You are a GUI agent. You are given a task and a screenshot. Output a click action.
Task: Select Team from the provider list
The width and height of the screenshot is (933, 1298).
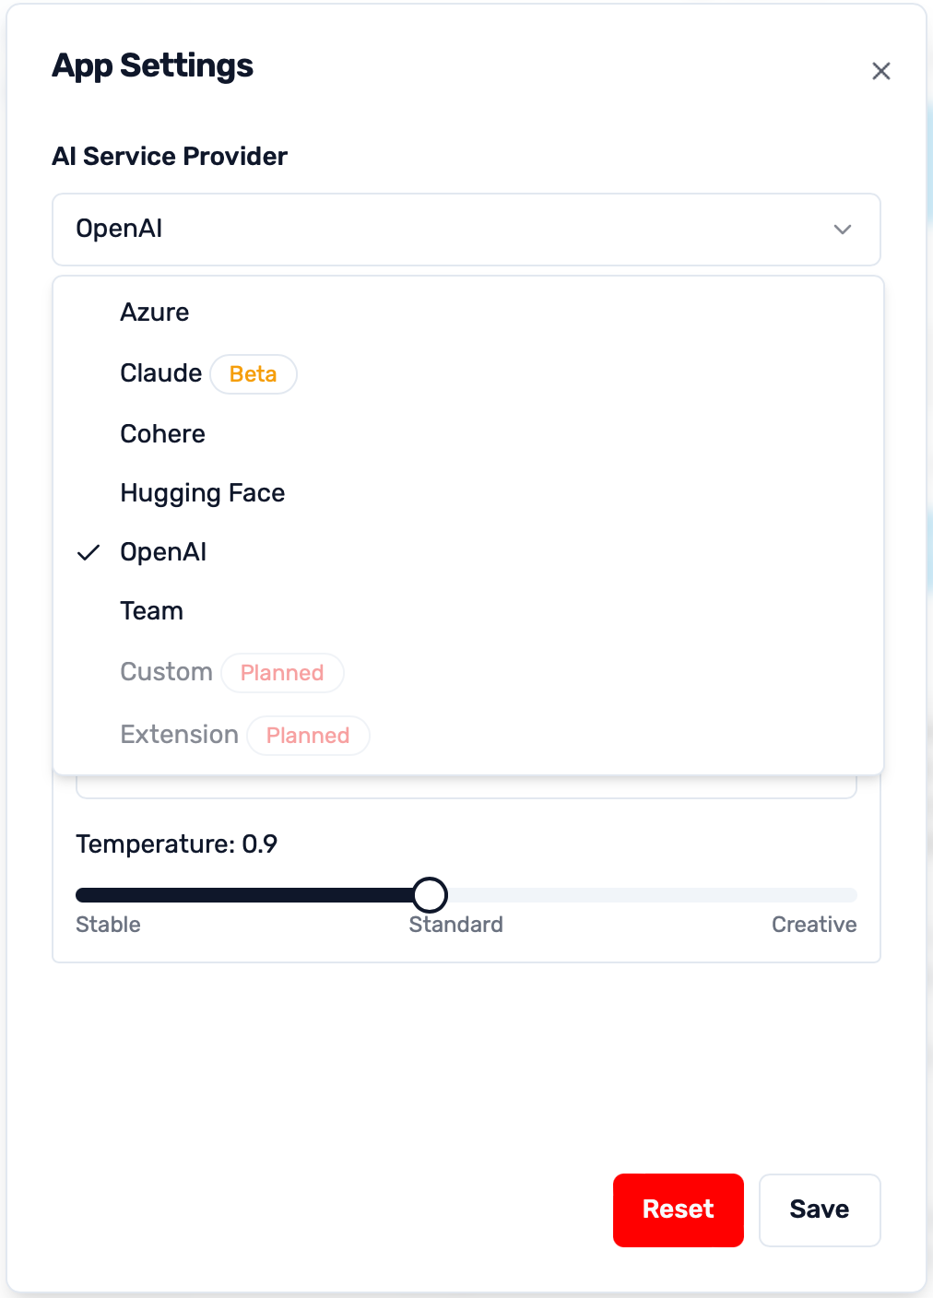[151, 611]
